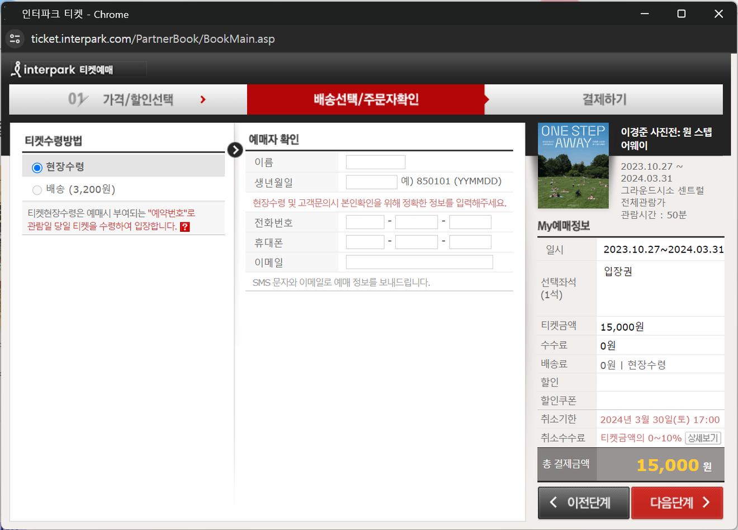
Task: Click 예) 850101 (YYMMDD) hint text
Action: (451, 182)
